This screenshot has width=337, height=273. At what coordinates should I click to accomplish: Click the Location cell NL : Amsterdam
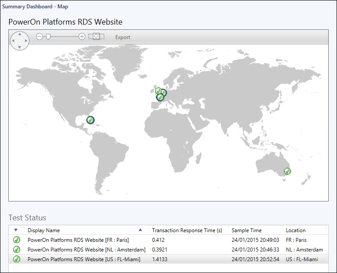(304, 250)
